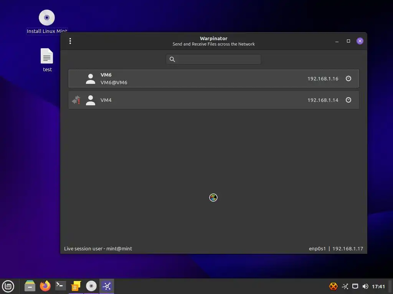The image size is (393, 294).
Task: Click the VM4 user avatar icon
Action: click(91, 100)
